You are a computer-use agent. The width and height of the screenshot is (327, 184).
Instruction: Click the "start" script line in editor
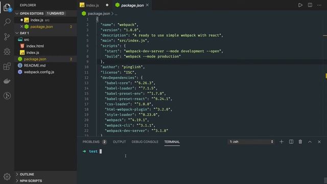[x=164, y=51]
